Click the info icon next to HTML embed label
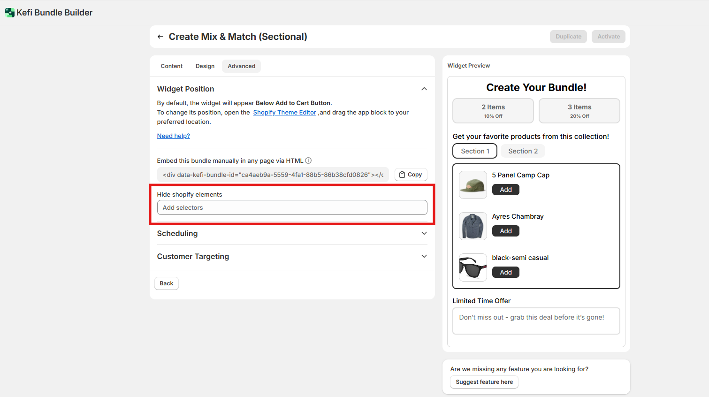This screenshot has width=709, height=397. click(x=308, y=160)
